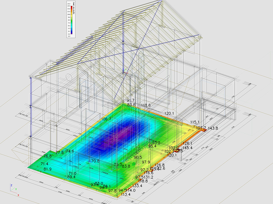Pick the 133.4 stress label
This screenshot has width=273, height=204.
tap(137, 186)
